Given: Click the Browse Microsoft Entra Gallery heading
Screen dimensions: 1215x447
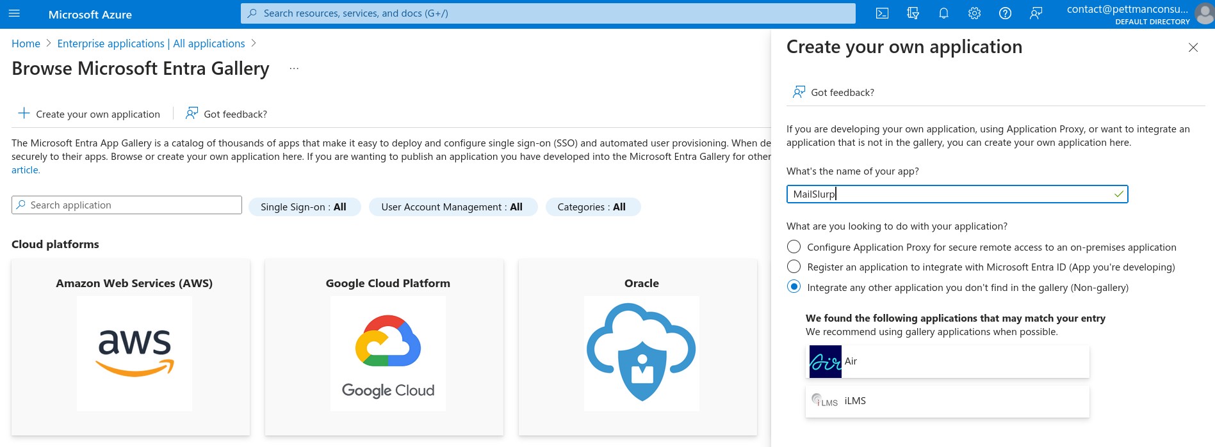Looking at the screenshot, I should click(140, 68).
